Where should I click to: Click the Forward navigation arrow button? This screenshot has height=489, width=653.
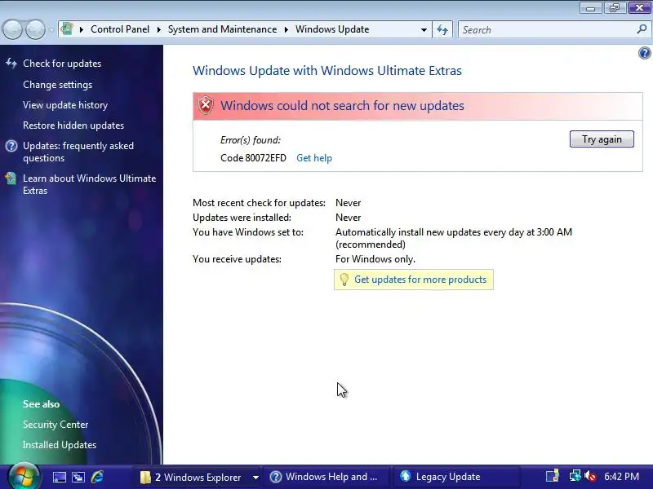pyautogui.click(x=36, y=30)
